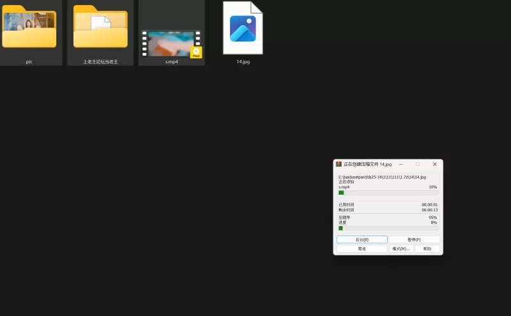Click the 14.jpg file name label
Image resolution: width=511 pixels, height=316 pixels.
(x=243, y=62)
